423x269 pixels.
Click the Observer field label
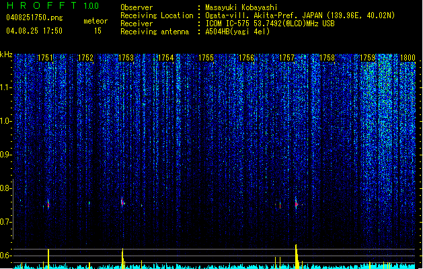[137, 7]
